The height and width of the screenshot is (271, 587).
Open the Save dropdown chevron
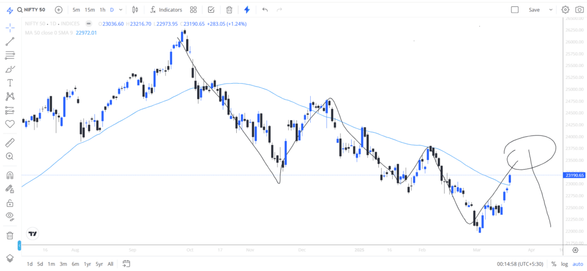pos(551,10)
